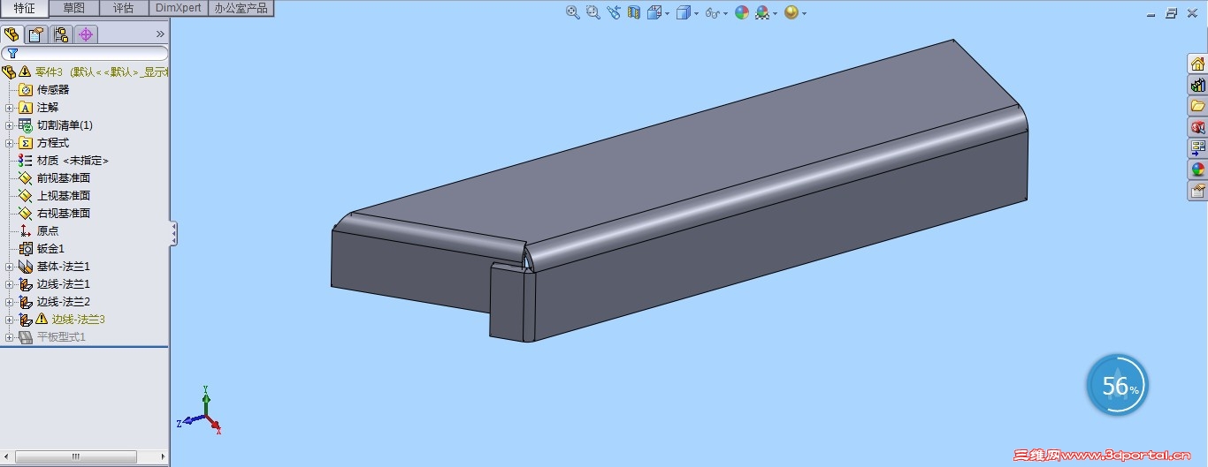Select the 原点 origin item
Image resolution: width=1208 pixels, height=467 pixels.
pyautogui.click(x=39, y=230)
